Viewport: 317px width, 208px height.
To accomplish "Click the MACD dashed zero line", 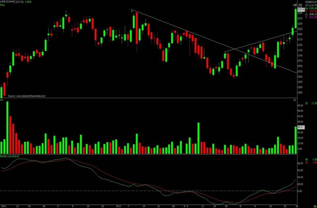I will coord(148,191).
